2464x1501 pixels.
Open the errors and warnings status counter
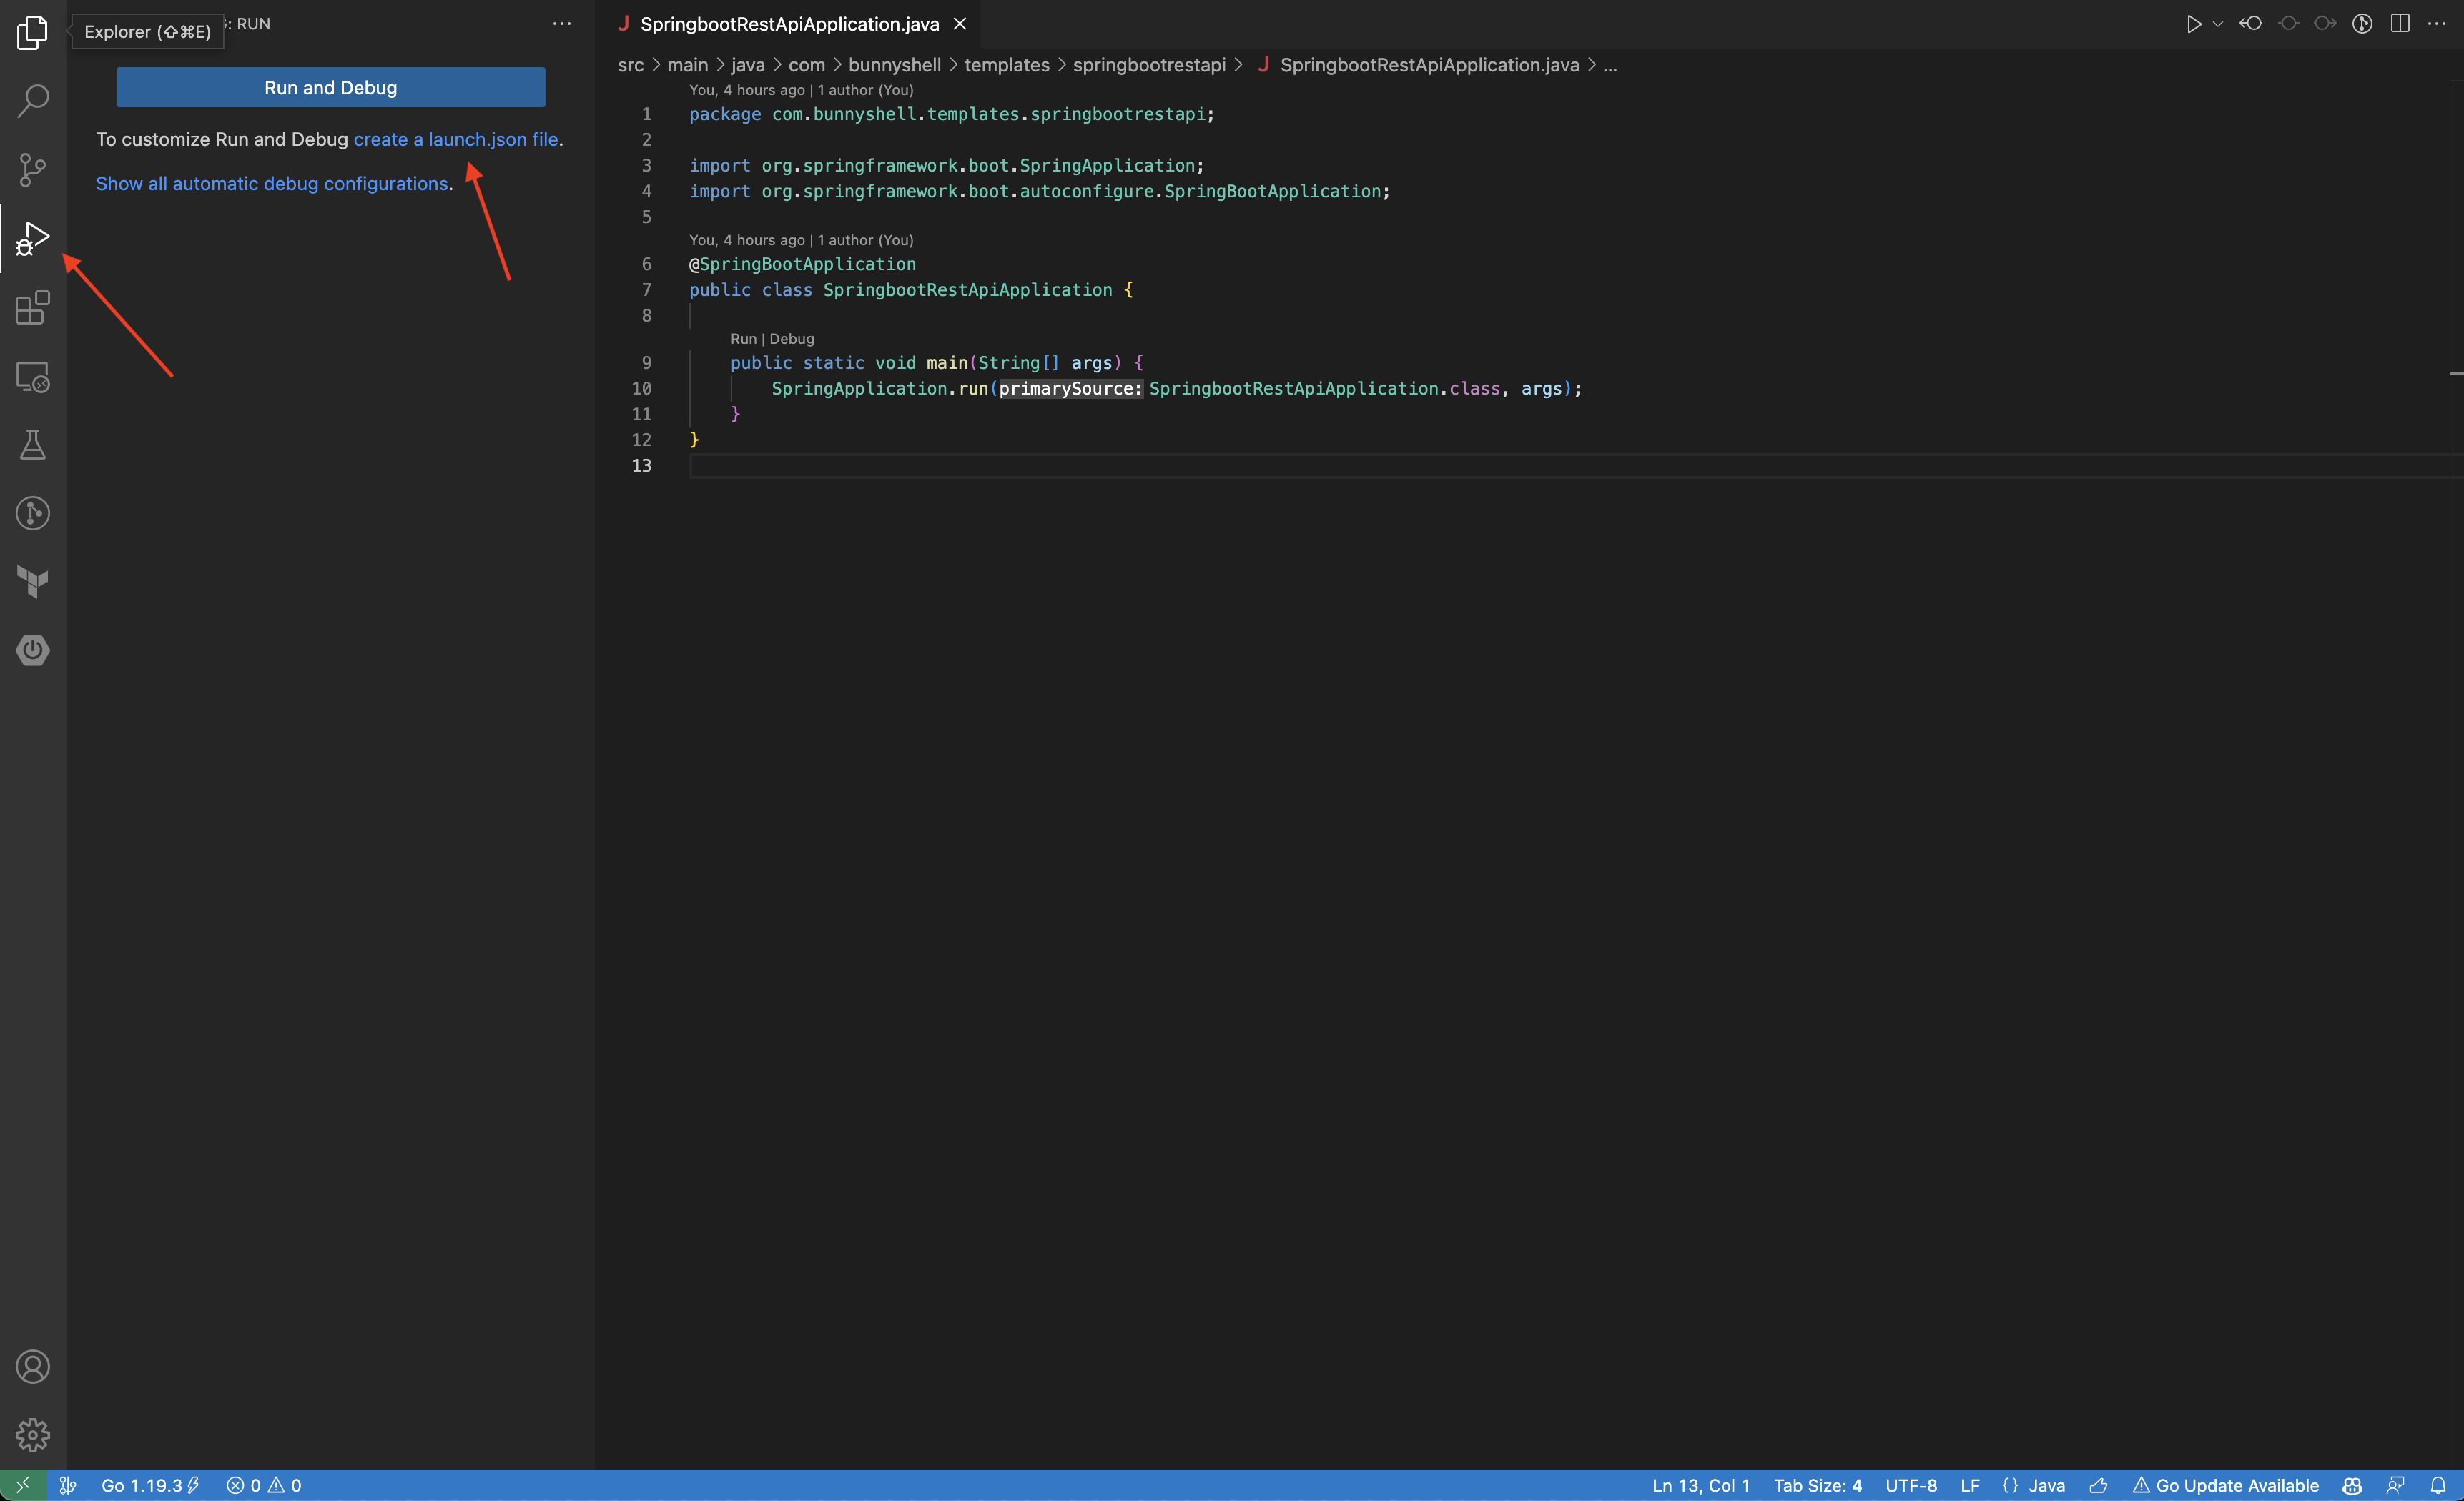(x=264, y=1485)
